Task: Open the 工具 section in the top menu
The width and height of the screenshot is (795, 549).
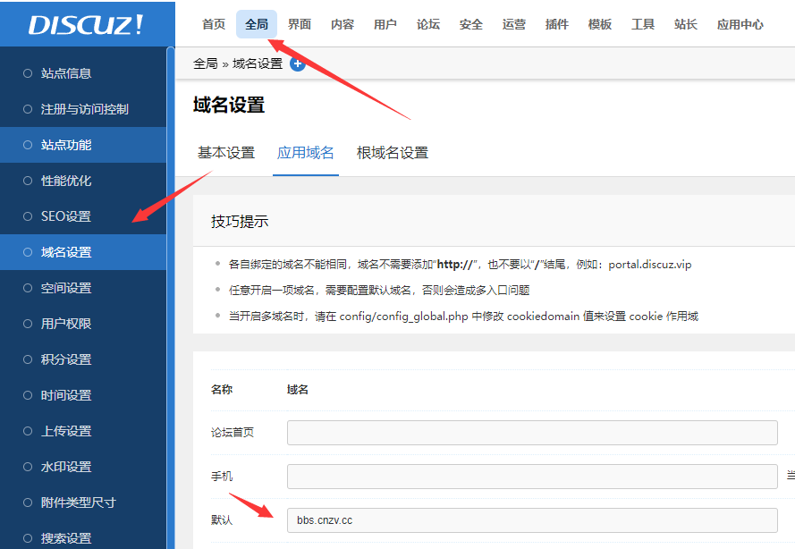Action: 643,24
